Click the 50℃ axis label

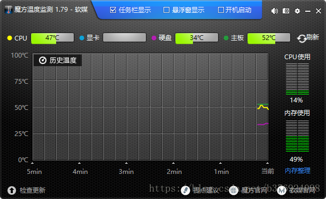(x=21, y=108)
